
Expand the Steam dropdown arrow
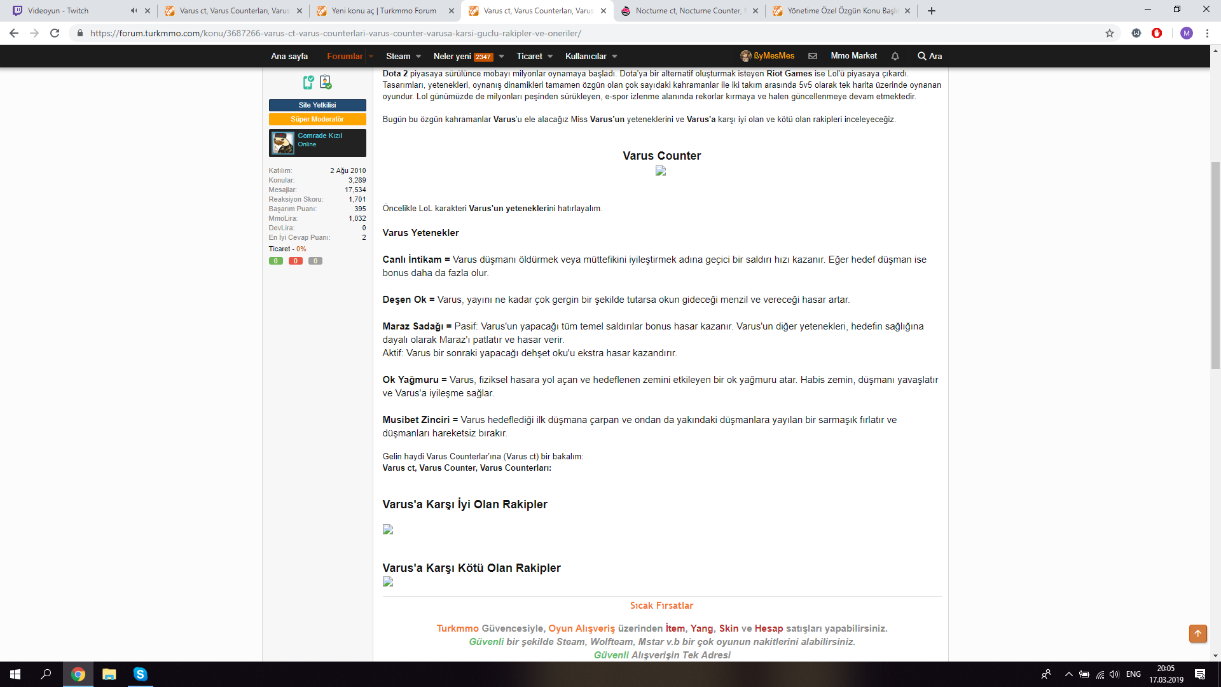418,57
